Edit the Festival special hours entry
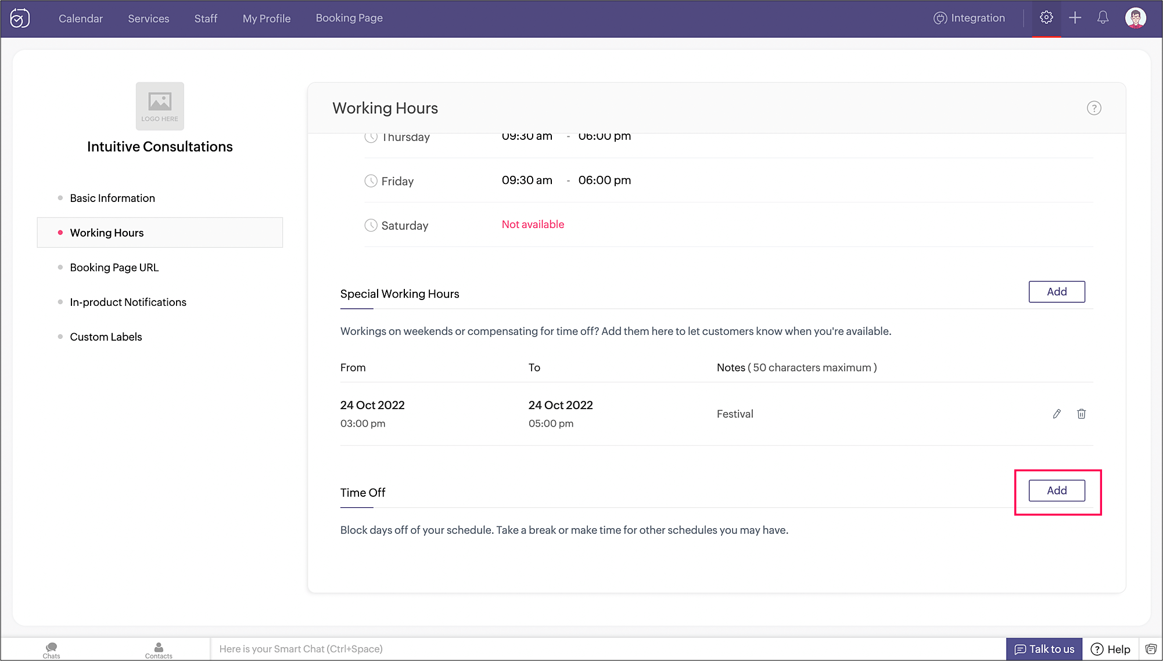This screenshot has height=661, width=1163. point(1057,414)
